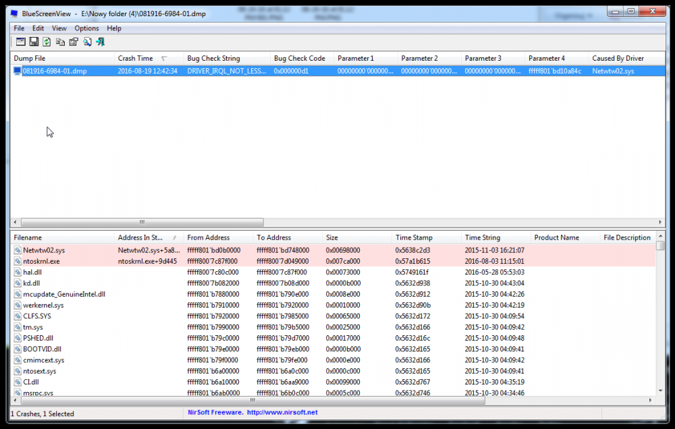Viewport: 675px width, 429px height.
Task: Open Advanced Options from the toolbar
Action: click(x=20, y=42)
